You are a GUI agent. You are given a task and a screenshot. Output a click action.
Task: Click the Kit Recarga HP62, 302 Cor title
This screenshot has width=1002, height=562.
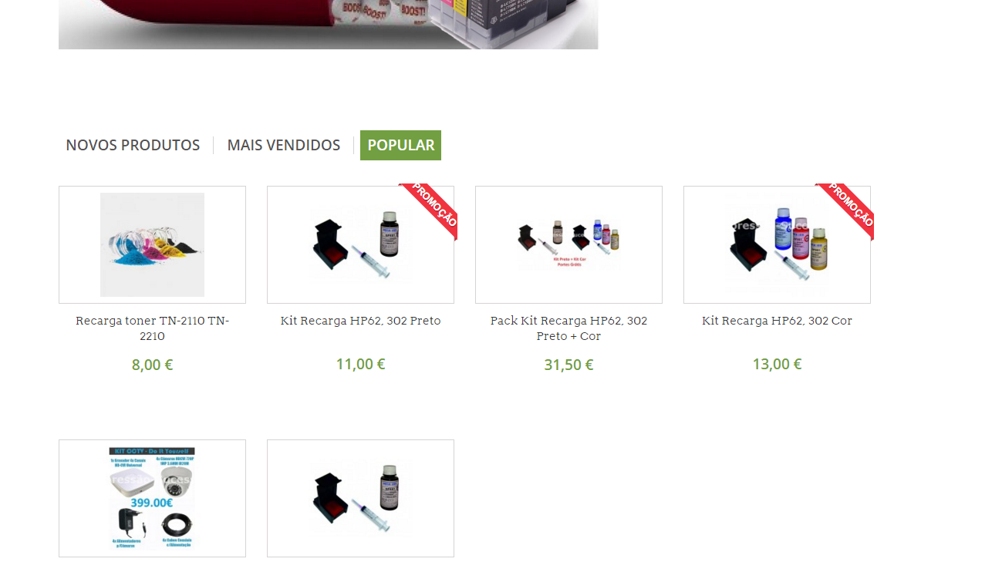(777, 321)
